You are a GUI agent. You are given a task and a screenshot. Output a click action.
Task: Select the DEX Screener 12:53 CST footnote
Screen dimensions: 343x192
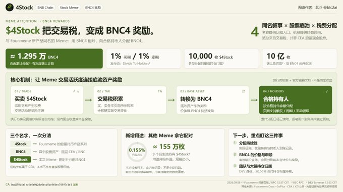pyautogui.click(x=322, y=182)
